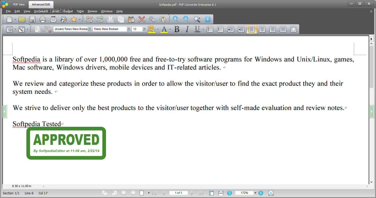The width and height of the screenshot is (376, 198).
Task: Open the Review menu
Action: tap(92, 11)
